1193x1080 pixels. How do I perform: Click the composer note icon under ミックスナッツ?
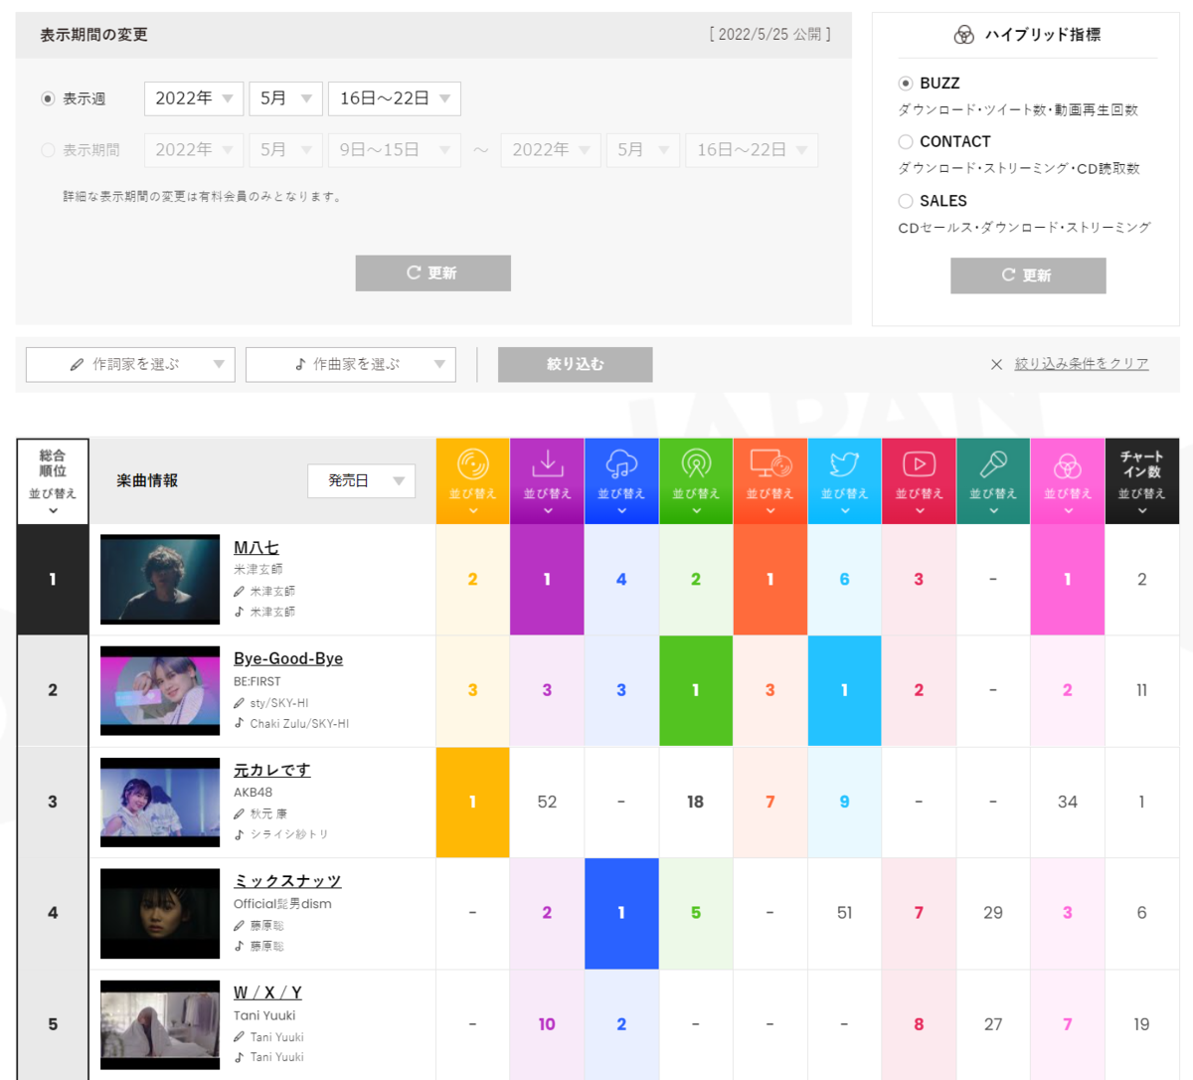[x=239, y=946]
